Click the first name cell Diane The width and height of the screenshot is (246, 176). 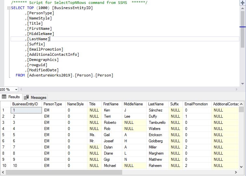112,153
